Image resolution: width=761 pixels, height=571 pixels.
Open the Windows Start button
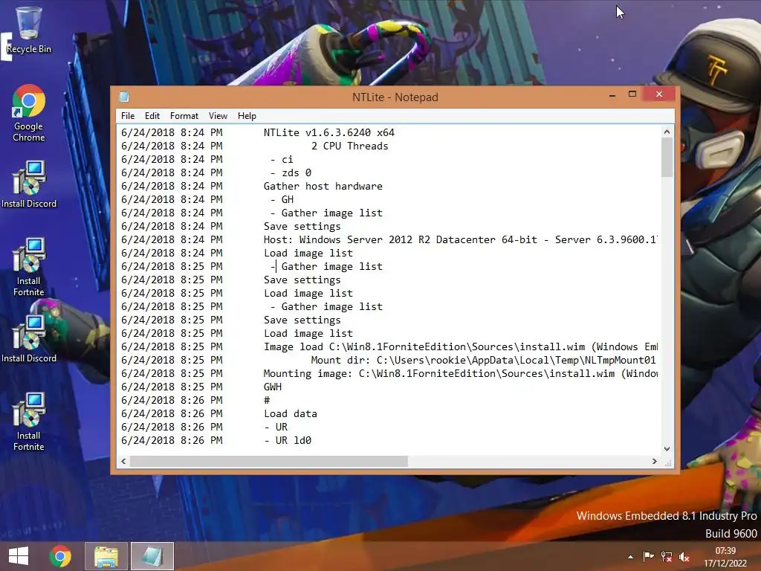click(19, 556)
